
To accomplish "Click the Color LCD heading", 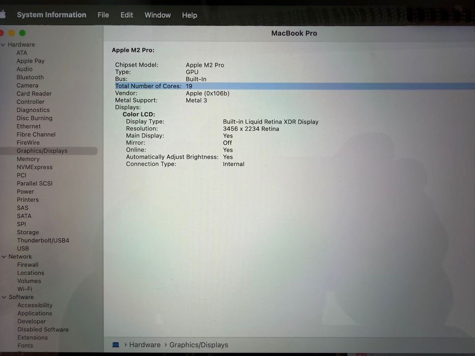I will pos(139,114).
